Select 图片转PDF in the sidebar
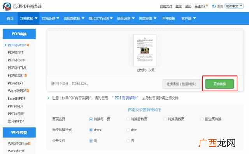Image resolution: width=249 pixels, height=154 pixels. coord(16,121)
